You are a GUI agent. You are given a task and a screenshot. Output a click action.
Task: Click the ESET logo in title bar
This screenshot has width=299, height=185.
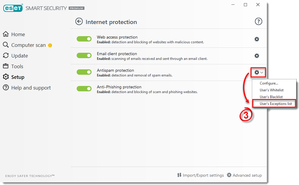pos(13,8)
